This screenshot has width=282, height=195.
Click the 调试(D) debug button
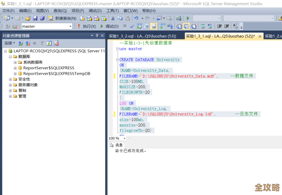pyautogui.click(x=110, y=27)
